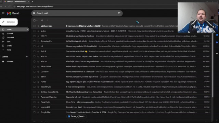The width and height of the screenshot is (219, 123).
Task: Open the main menu hamburger icon
Action: (3, 13)
